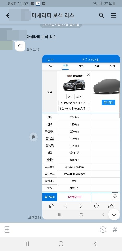Tap the 2,045 mm width value

tap(74, 117)
